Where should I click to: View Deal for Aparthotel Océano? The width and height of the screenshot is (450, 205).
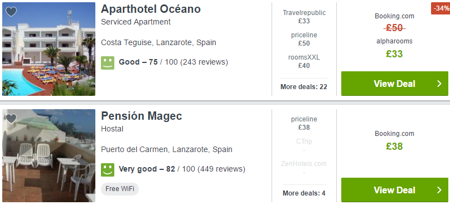[x=395, y=84]
